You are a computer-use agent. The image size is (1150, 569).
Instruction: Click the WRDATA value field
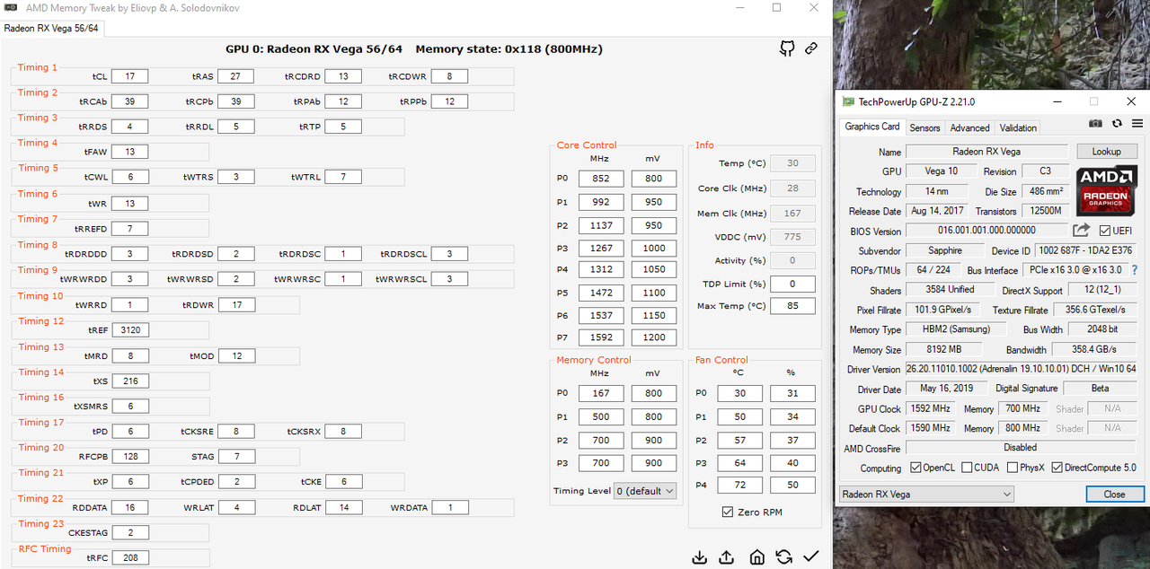(449, 507)
